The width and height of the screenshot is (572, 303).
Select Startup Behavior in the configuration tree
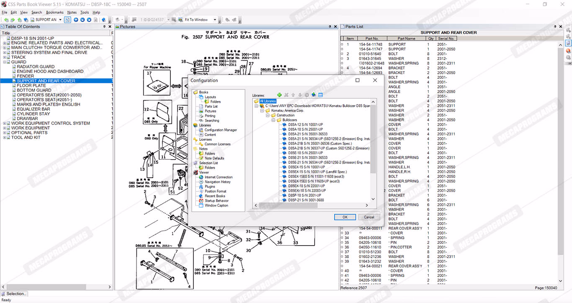(x=216, y=201)
